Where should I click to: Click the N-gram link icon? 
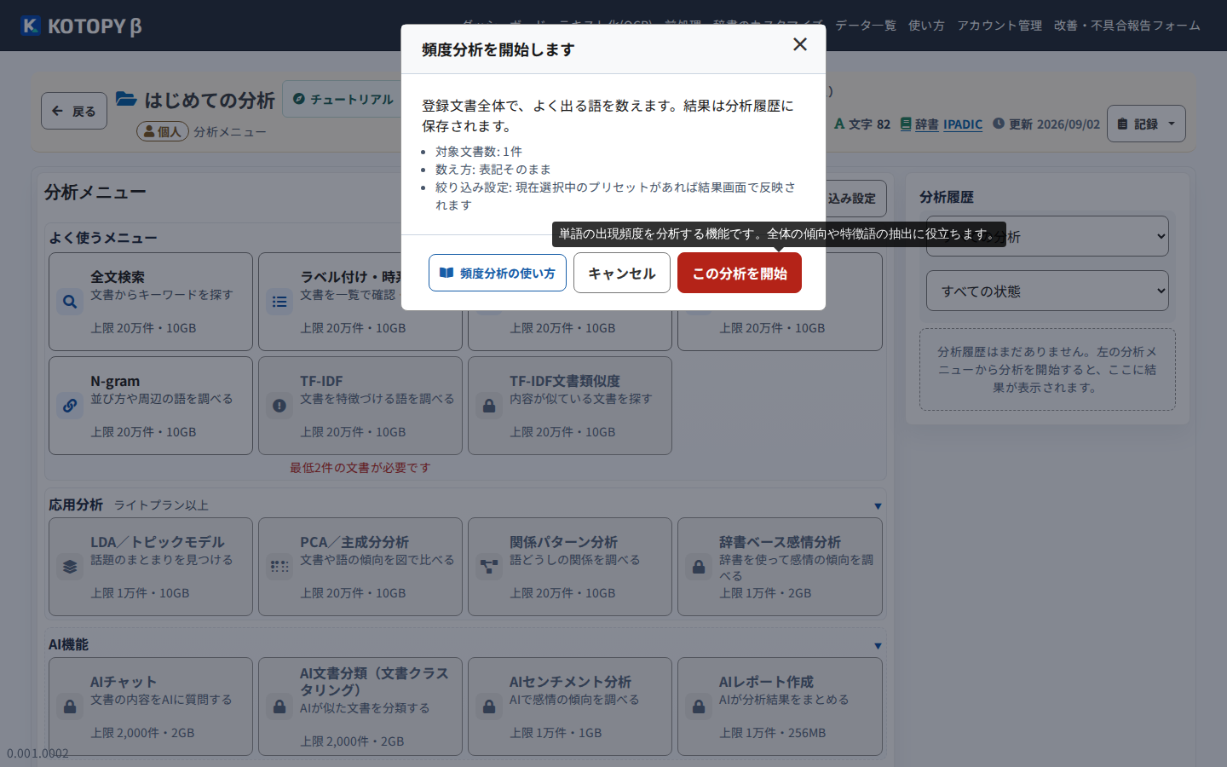[70, 406]
